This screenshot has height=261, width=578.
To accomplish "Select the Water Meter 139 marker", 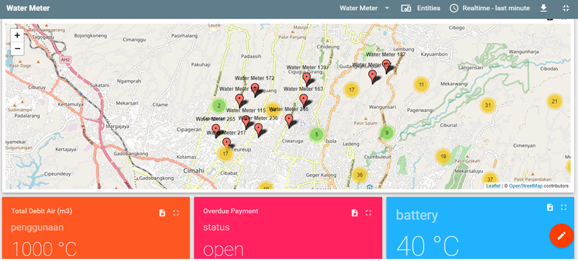I will coord(307,79).
